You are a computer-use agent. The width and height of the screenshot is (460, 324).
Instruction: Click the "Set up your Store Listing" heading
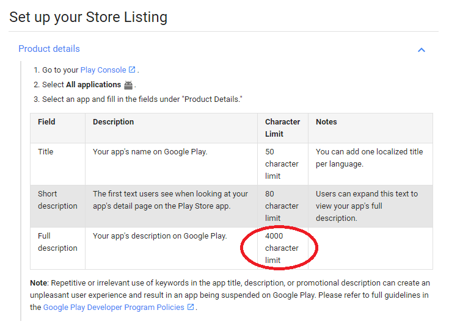(x=88, y=16)
